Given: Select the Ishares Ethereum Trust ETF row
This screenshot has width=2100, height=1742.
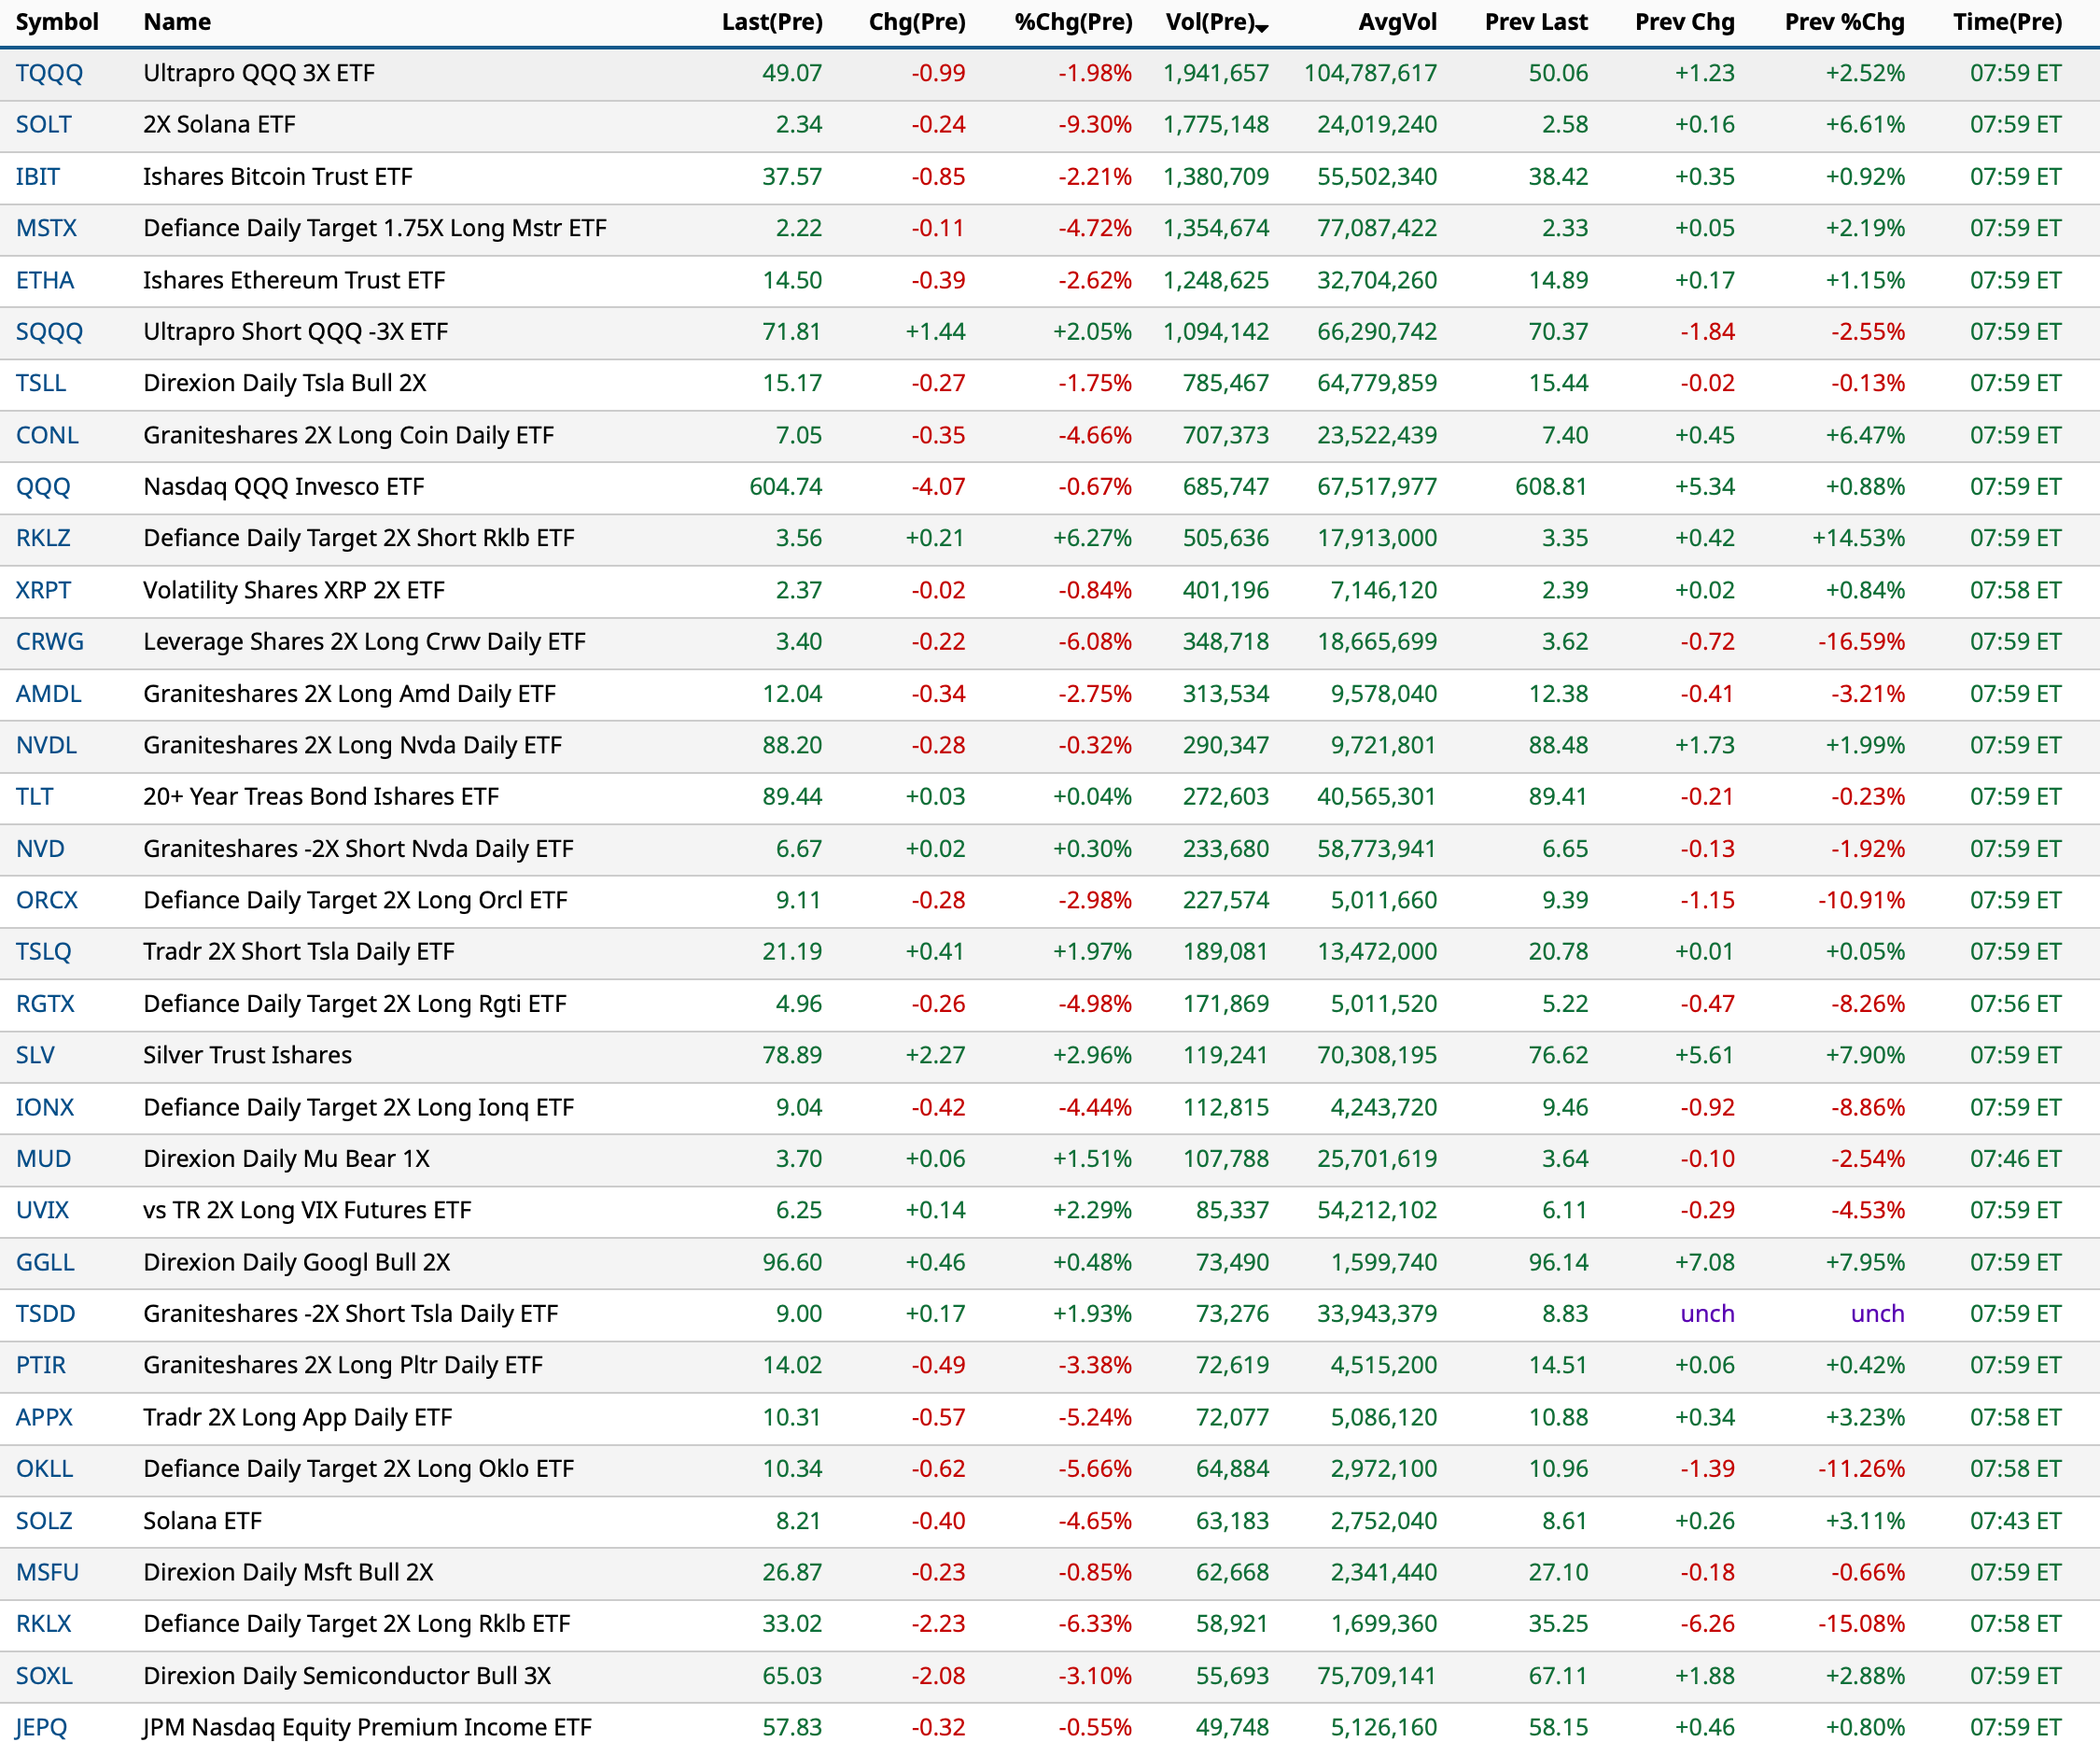Looking at the screenshot, I should pyautogui.click(x=294, y=280).
